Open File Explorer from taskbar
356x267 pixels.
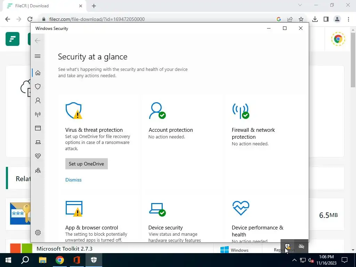point(42,260)
